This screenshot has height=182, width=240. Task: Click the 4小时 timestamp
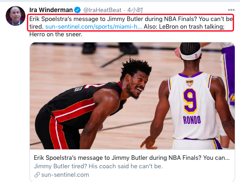(x=135, y=10)
